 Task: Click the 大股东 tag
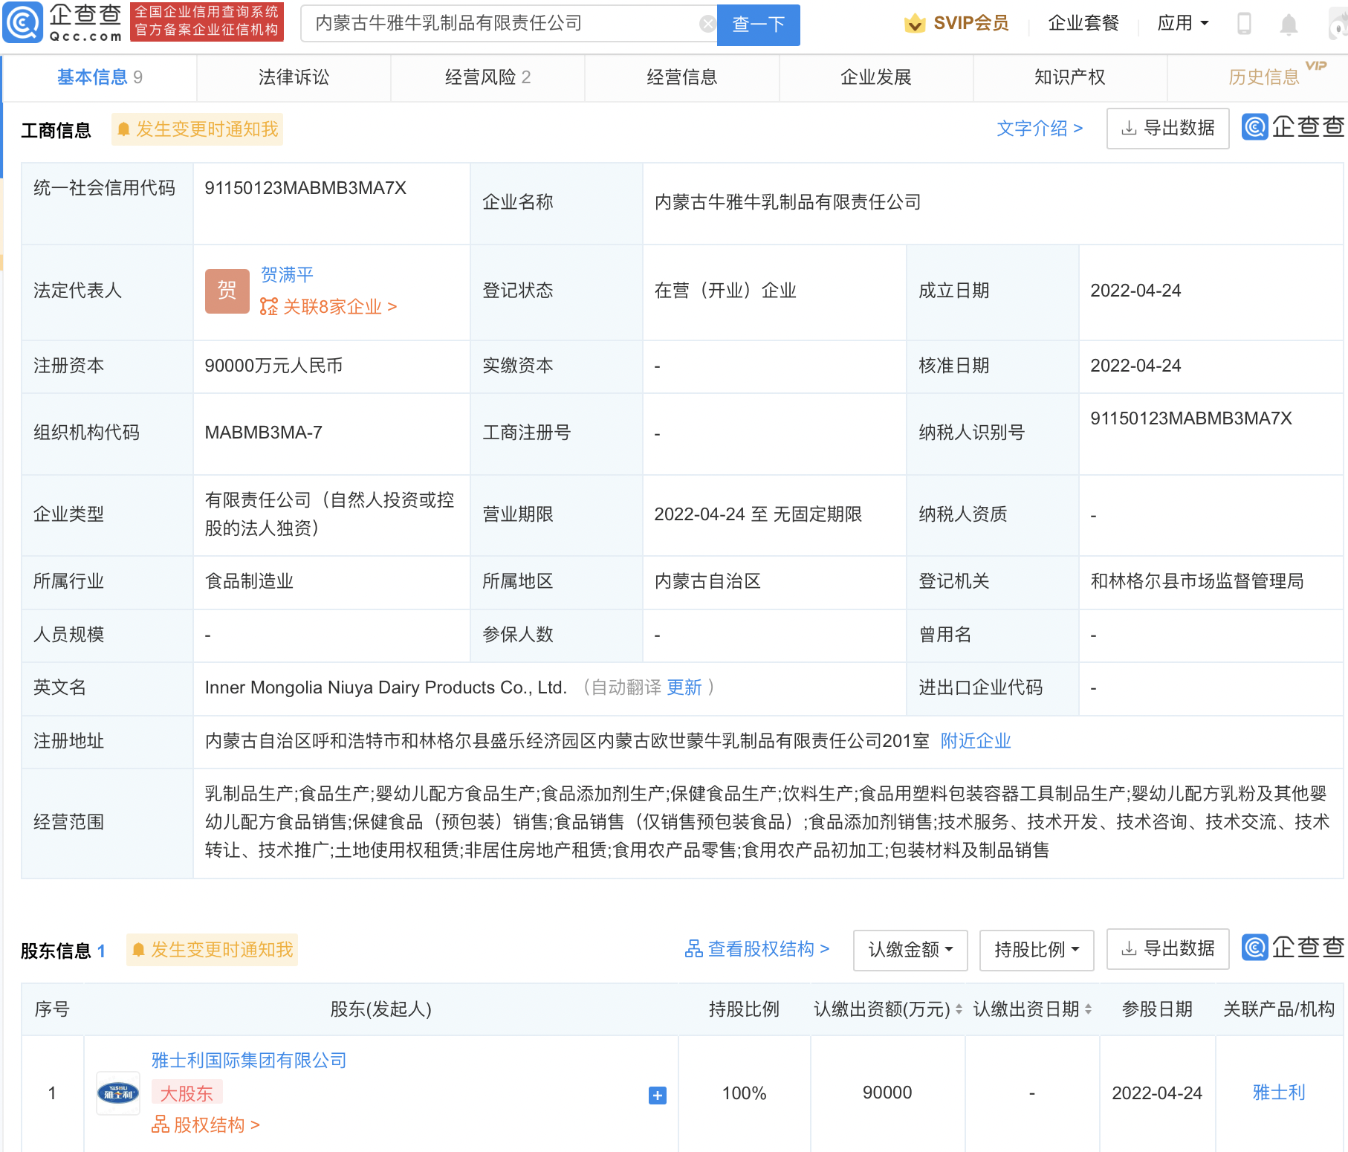pos(187,1093)
